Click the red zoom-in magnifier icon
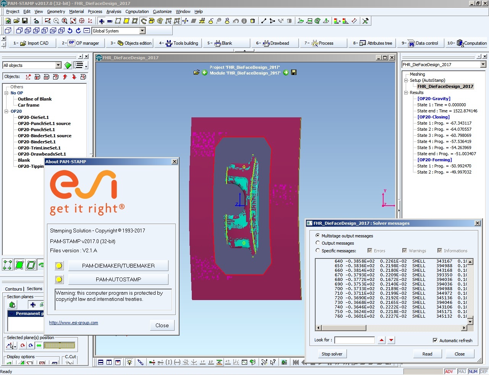This screenshot has height=375, width=489. [65, 21]
